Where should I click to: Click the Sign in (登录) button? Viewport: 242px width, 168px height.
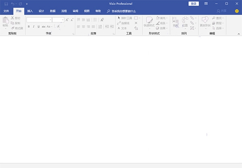tap(194, 4)
